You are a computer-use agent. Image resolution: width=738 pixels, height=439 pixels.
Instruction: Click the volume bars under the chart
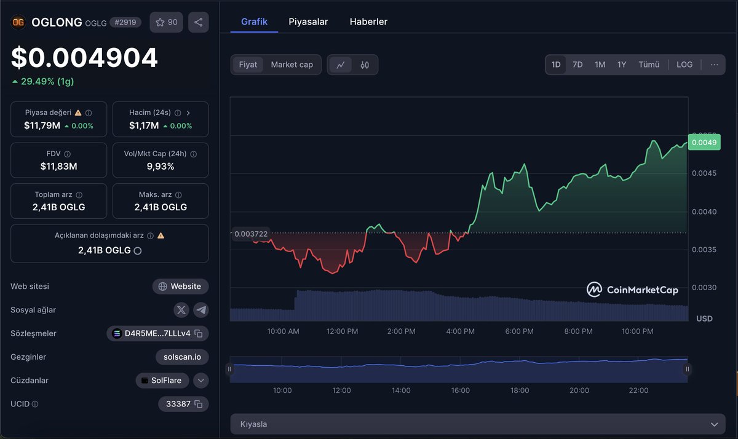pos(459,306)
